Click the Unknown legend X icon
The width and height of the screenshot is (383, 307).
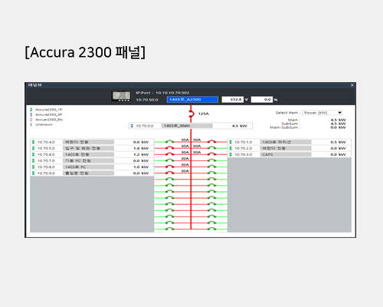tap(31, 124)
